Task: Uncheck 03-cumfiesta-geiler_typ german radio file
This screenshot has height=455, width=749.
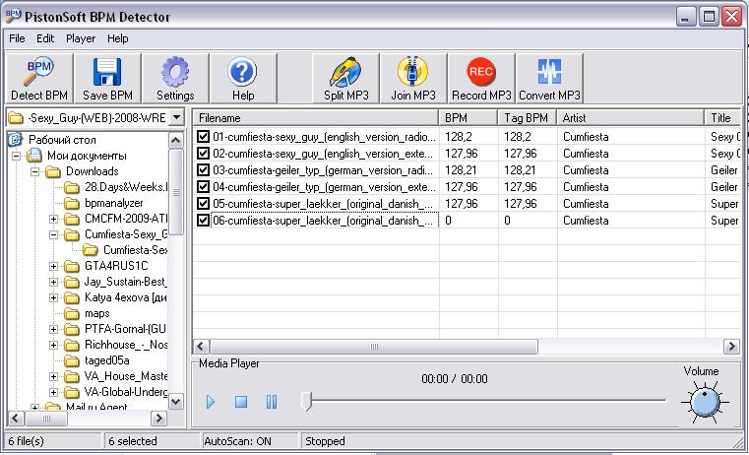Action: tap(203, 170)
